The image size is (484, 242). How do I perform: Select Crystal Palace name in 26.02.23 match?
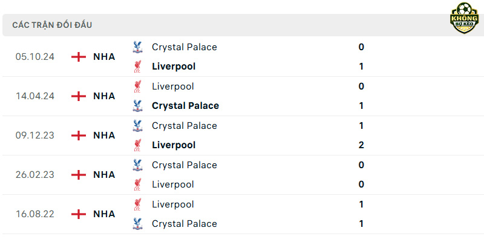[185, 165]
